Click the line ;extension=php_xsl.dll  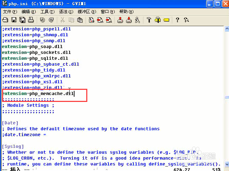point(32,82)
